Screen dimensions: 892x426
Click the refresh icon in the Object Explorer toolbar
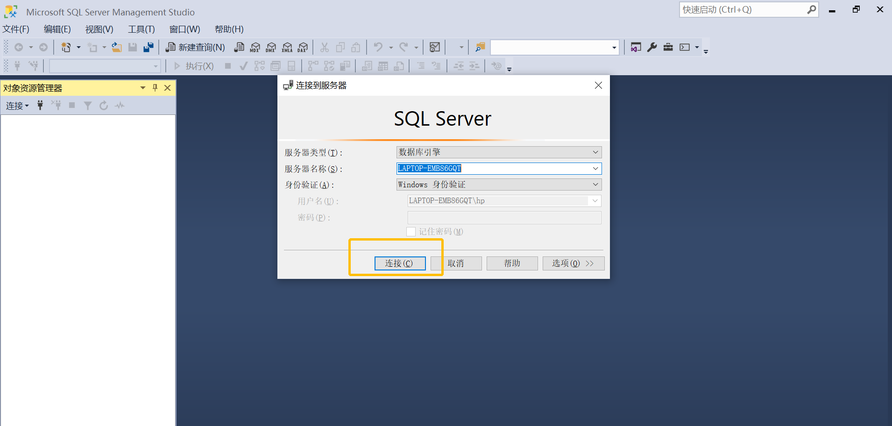click(x=103, y=105)
